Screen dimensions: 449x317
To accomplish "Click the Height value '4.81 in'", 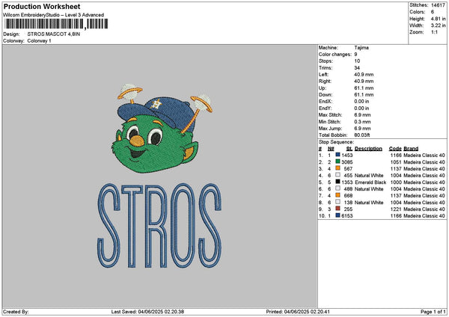I will pyautogui.click(x=438, y=19).
